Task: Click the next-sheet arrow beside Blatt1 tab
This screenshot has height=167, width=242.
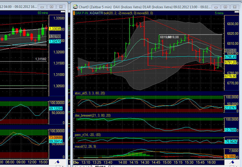Action: click(84, 165)
